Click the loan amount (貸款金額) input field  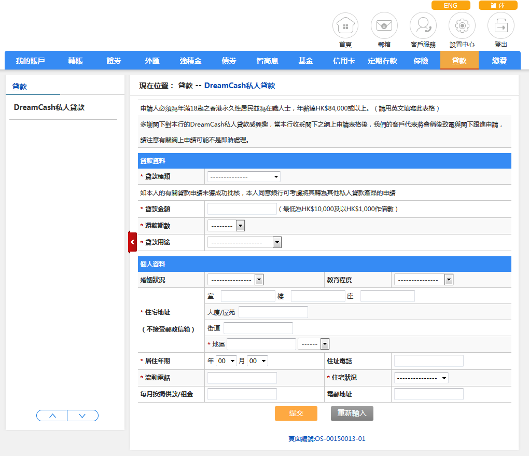pos(242,209)
